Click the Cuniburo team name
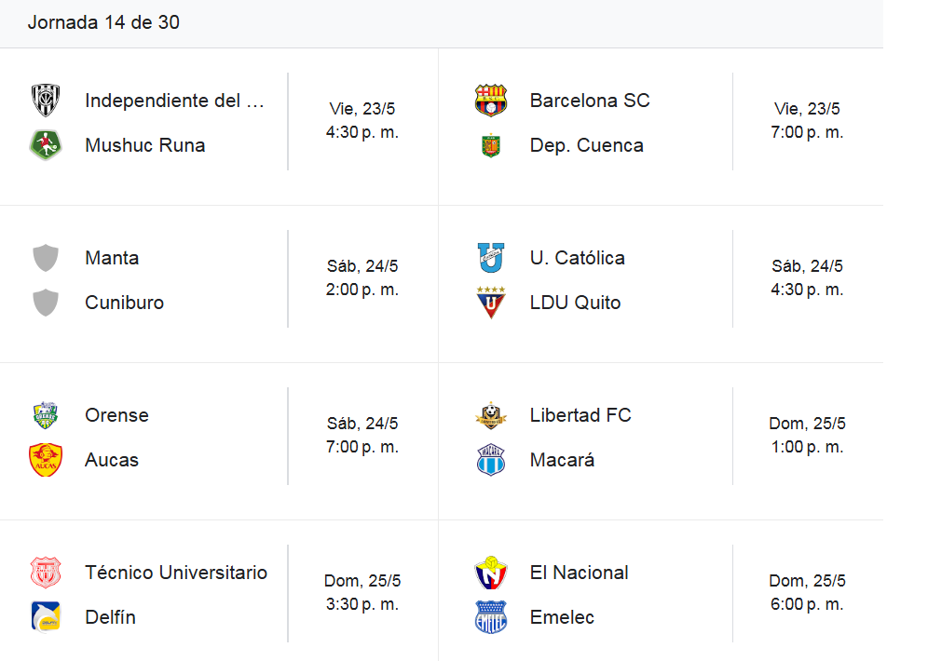This screenshot has width=928, height=661. tap(124, 303)
